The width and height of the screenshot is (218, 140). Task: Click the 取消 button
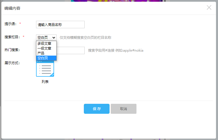coord(124,109)
